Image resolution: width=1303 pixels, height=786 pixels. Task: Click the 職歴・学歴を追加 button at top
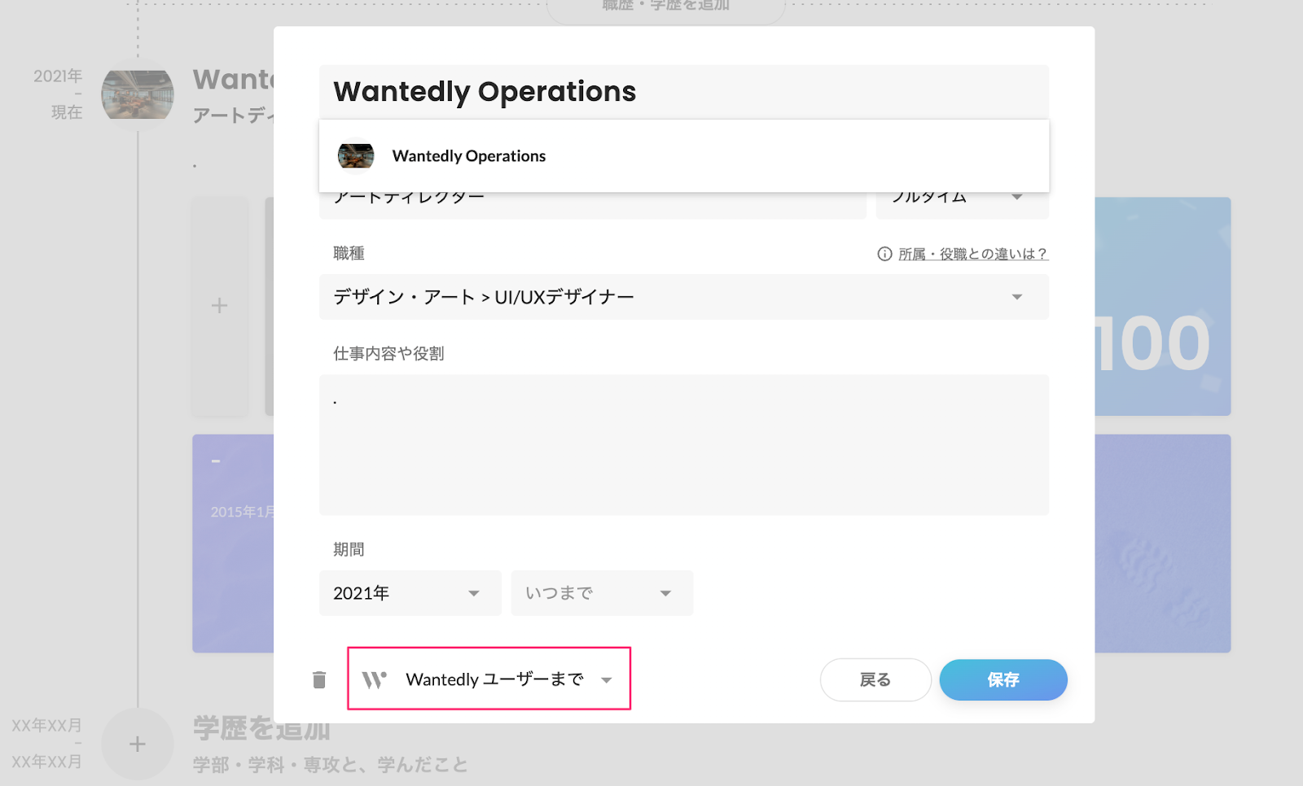click(665, 7)
